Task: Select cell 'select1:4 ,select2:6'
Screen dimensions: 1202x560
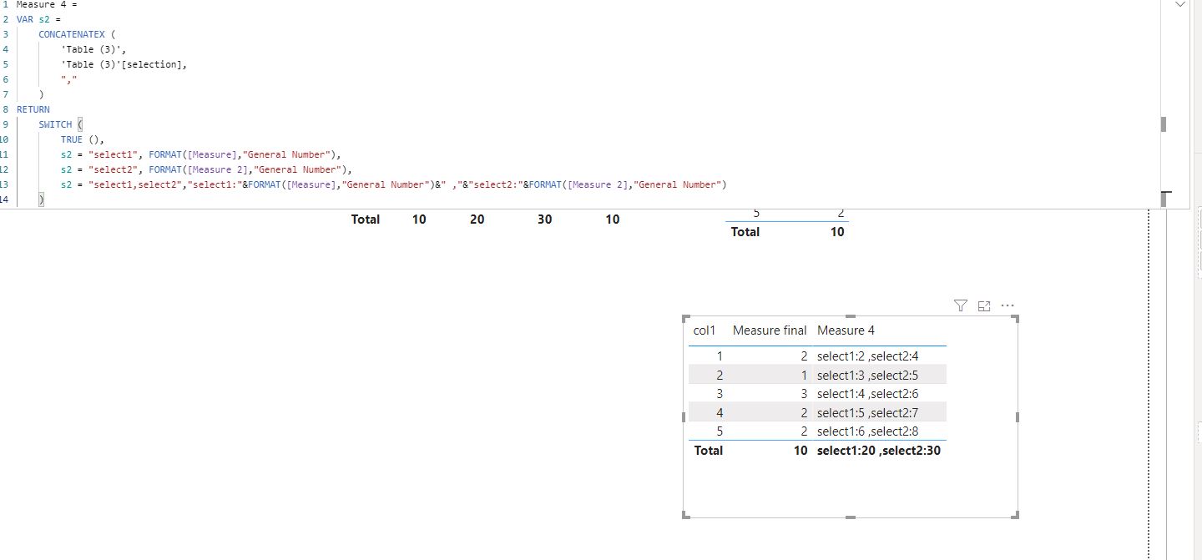Action: tap(868, 394)
